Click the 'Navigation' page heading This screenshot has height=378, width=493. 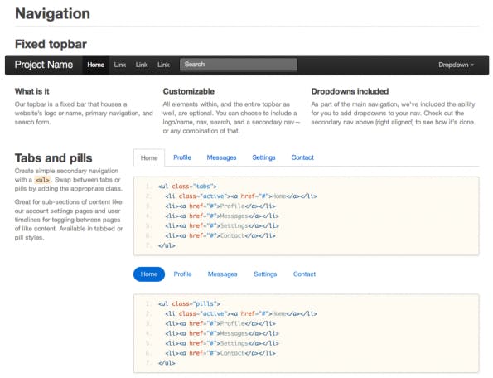[x=52, y=13]
